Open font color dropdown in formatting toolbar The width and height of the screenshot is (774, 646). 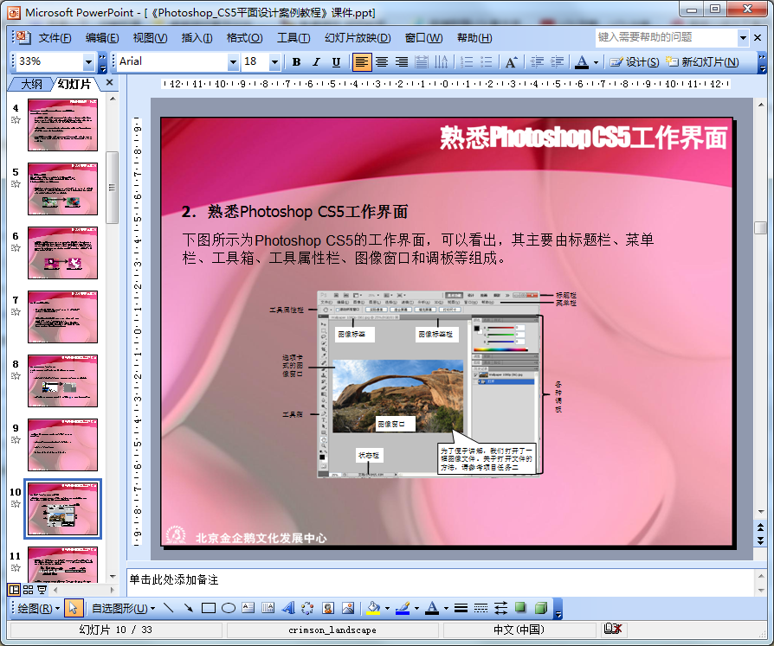pos(596,62)
